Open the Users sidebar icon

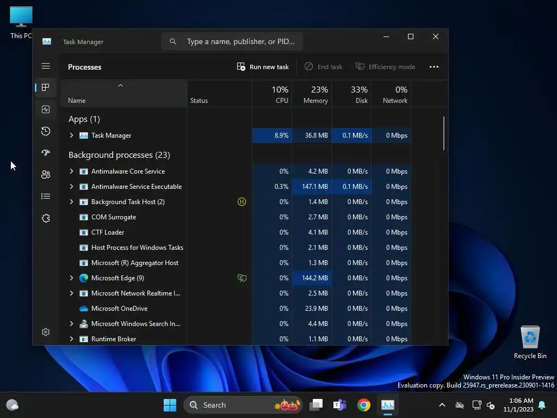coord(46,175)
